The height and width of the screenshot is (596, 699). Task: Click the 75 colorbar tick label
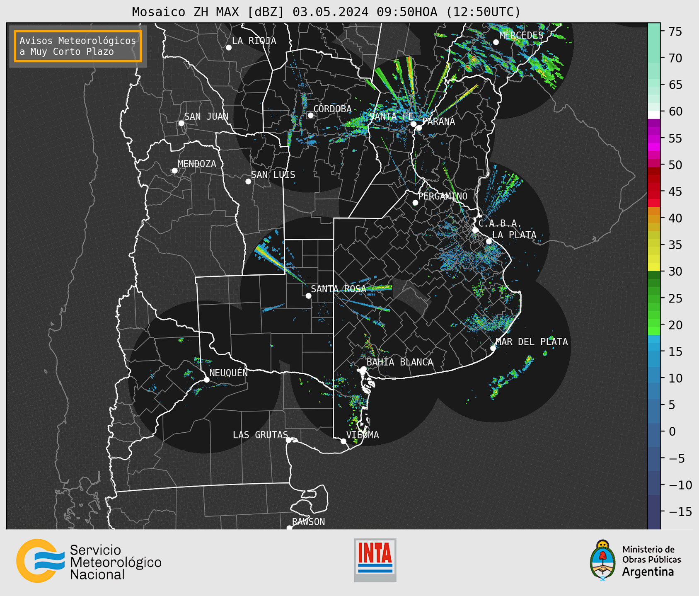pos(675,31)
